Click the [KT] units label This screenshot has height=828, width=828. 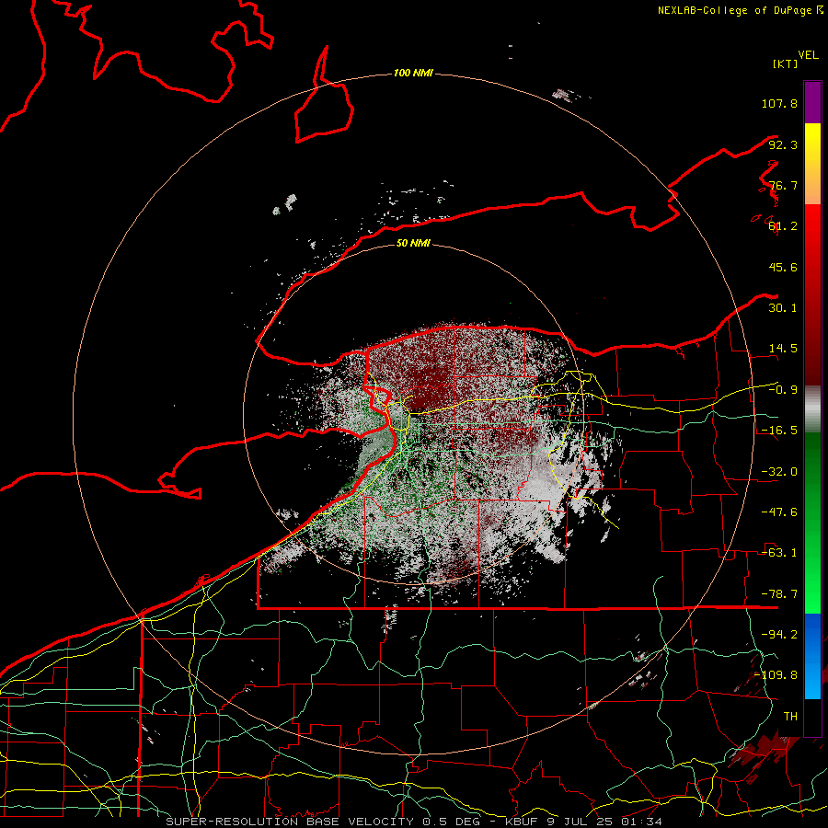click(x=785, y=63)
